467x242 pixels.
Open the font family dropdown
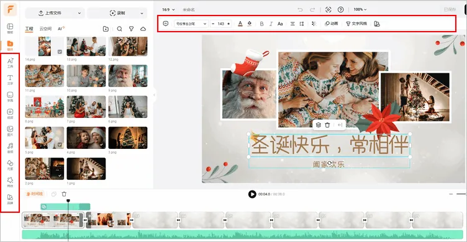point(191,24)
